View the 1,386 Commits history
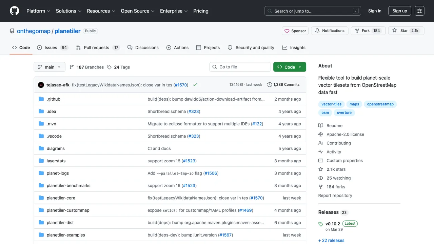 click(283, 85)
